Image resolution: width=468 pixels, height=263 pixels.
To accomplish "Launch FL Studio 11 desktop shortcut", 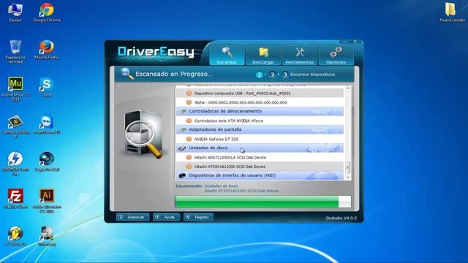I will coord(15,236).
